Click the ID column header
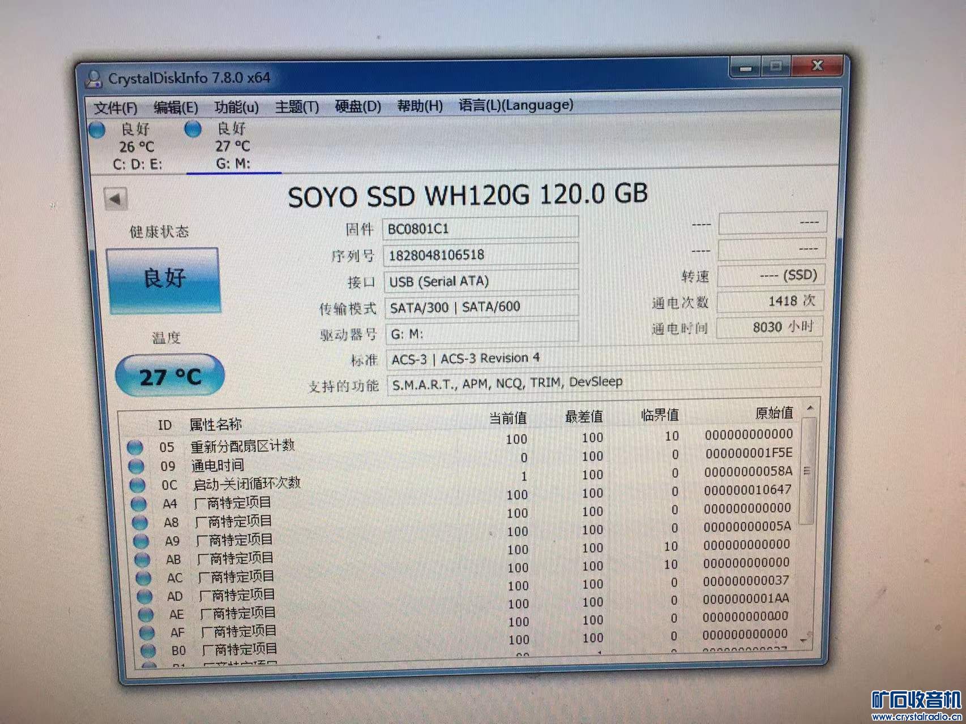 (x=164, y=425)
